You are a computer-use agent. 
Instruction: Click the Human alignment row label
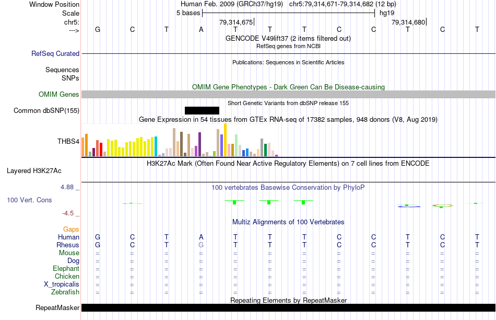tap(68, 237)
